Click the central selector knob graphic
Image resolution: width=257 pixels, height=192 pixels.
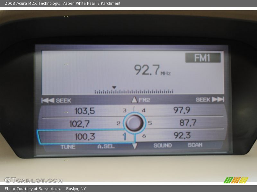(x=134, y=123)
